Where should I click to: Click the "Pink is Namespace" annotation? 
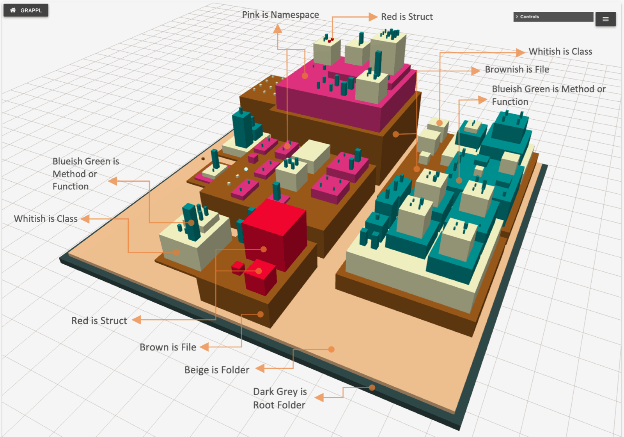280,15
